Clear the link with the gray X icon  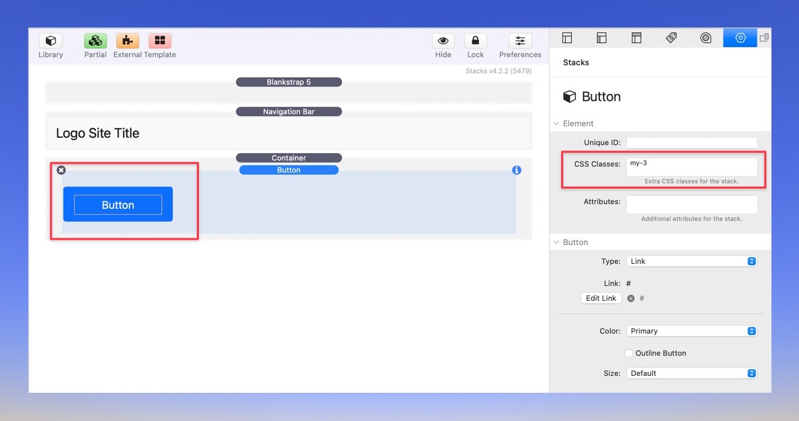tap(631, 298)
